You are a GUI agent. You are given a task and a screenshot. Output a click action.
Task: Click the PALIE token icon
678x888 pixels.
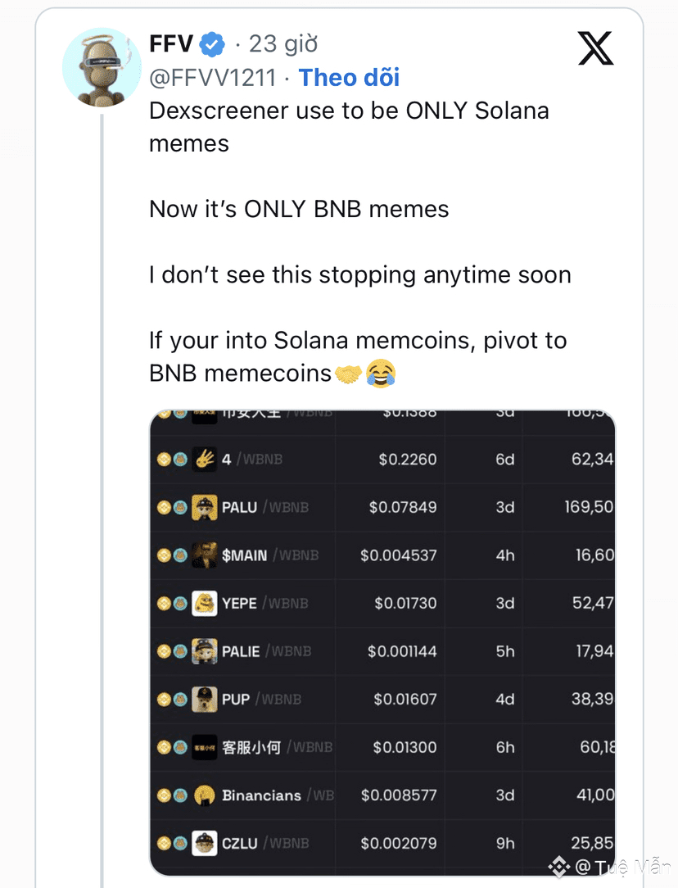204,651
